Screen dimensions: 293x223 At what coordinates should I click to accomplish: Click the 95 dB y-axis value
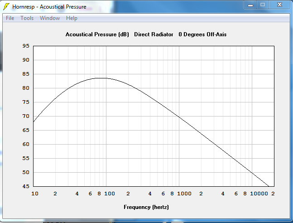point(26,46)
